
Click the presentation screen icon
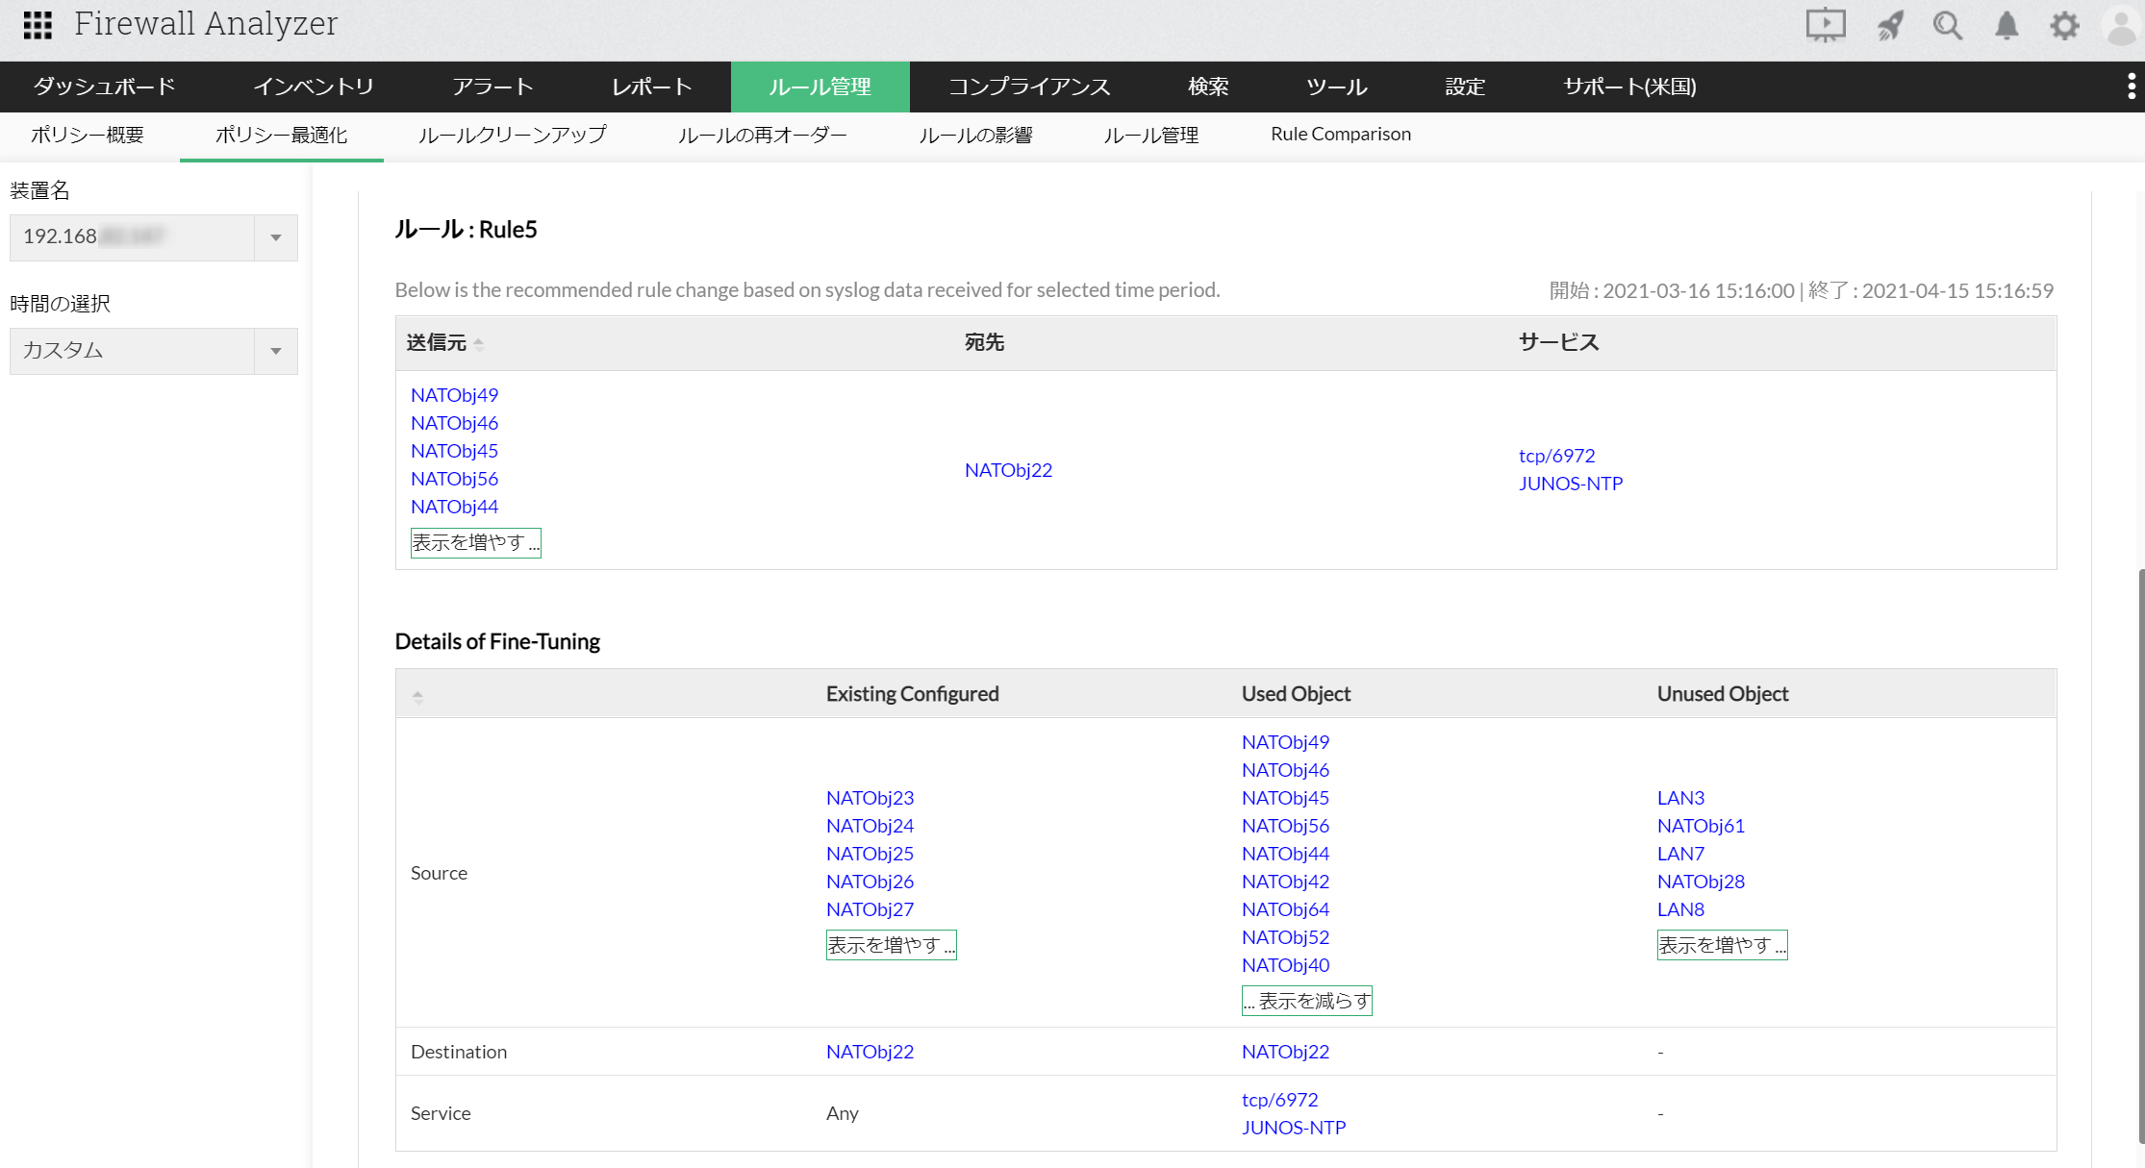[1825, 25]
